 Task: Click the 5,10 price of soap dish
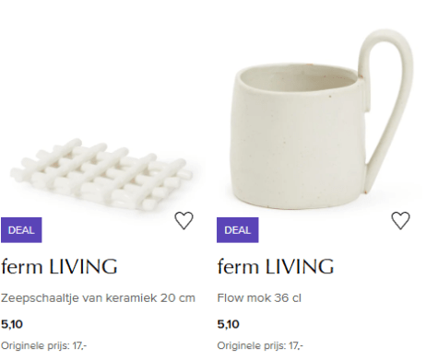12,324
